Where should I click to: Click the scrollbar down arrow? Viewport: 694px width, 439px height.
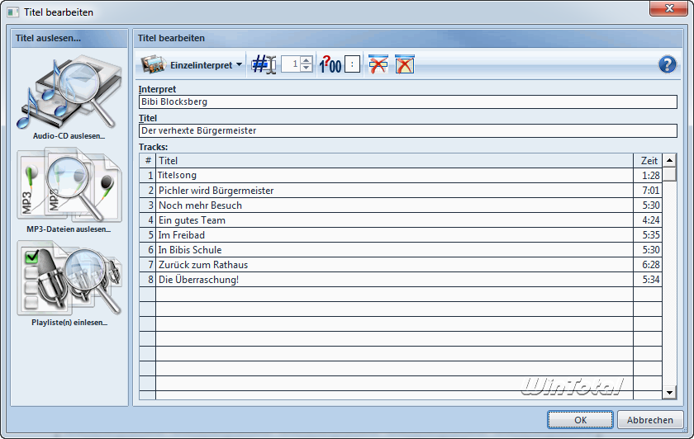(670, 392)
